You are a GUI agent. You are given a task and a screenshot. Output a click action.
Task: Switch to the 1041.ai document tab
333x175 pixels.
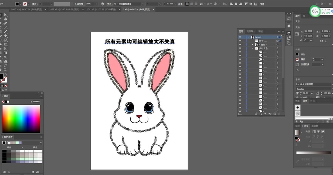(x=101, y=10)
